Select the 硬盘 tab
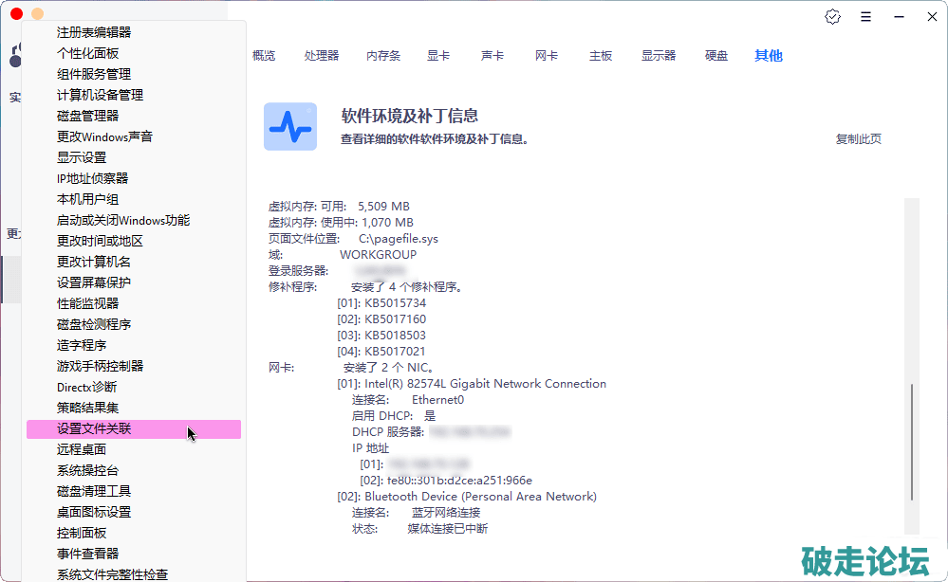 point(716,56)
